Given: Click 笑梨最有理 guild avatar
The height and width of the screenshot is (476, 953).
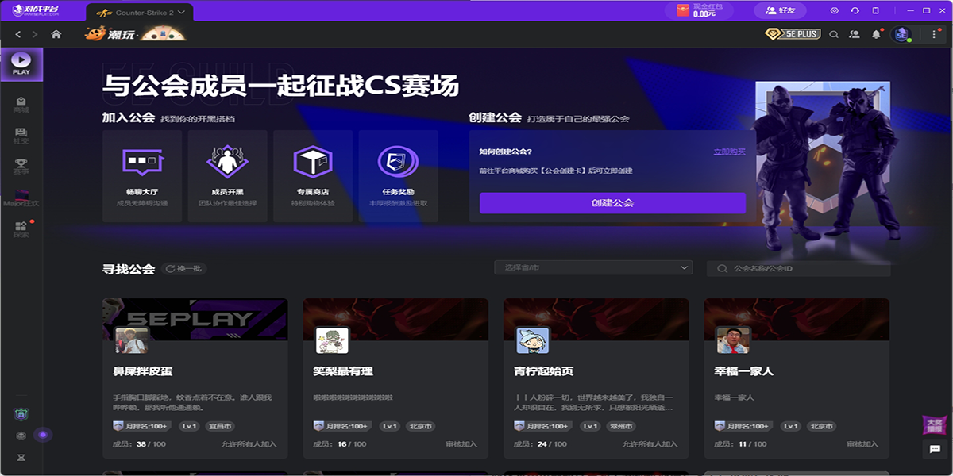Looking at the screenshot, I should (332, 340).
